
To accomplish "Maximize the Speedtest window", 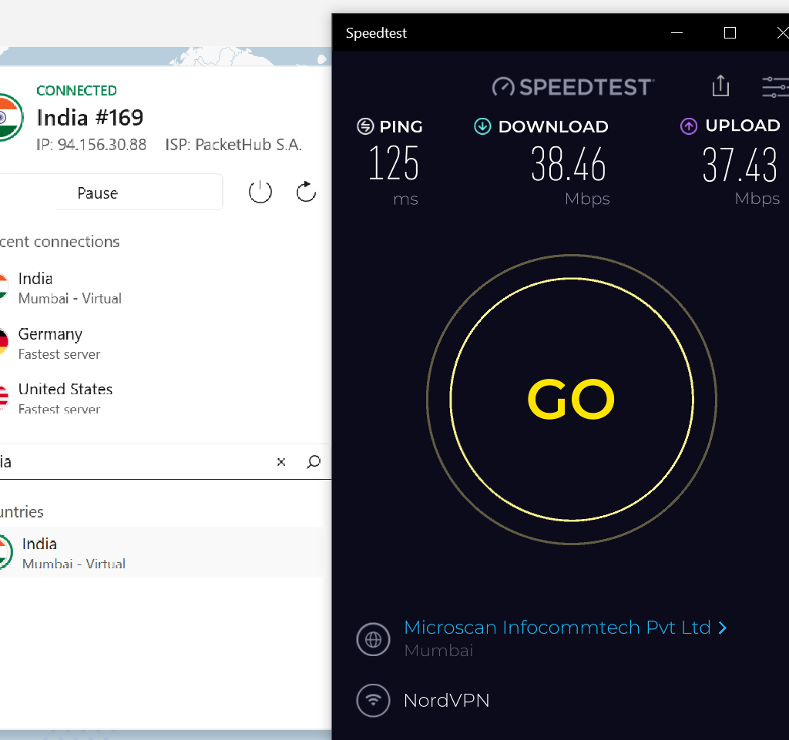I will tap(730, 32).
